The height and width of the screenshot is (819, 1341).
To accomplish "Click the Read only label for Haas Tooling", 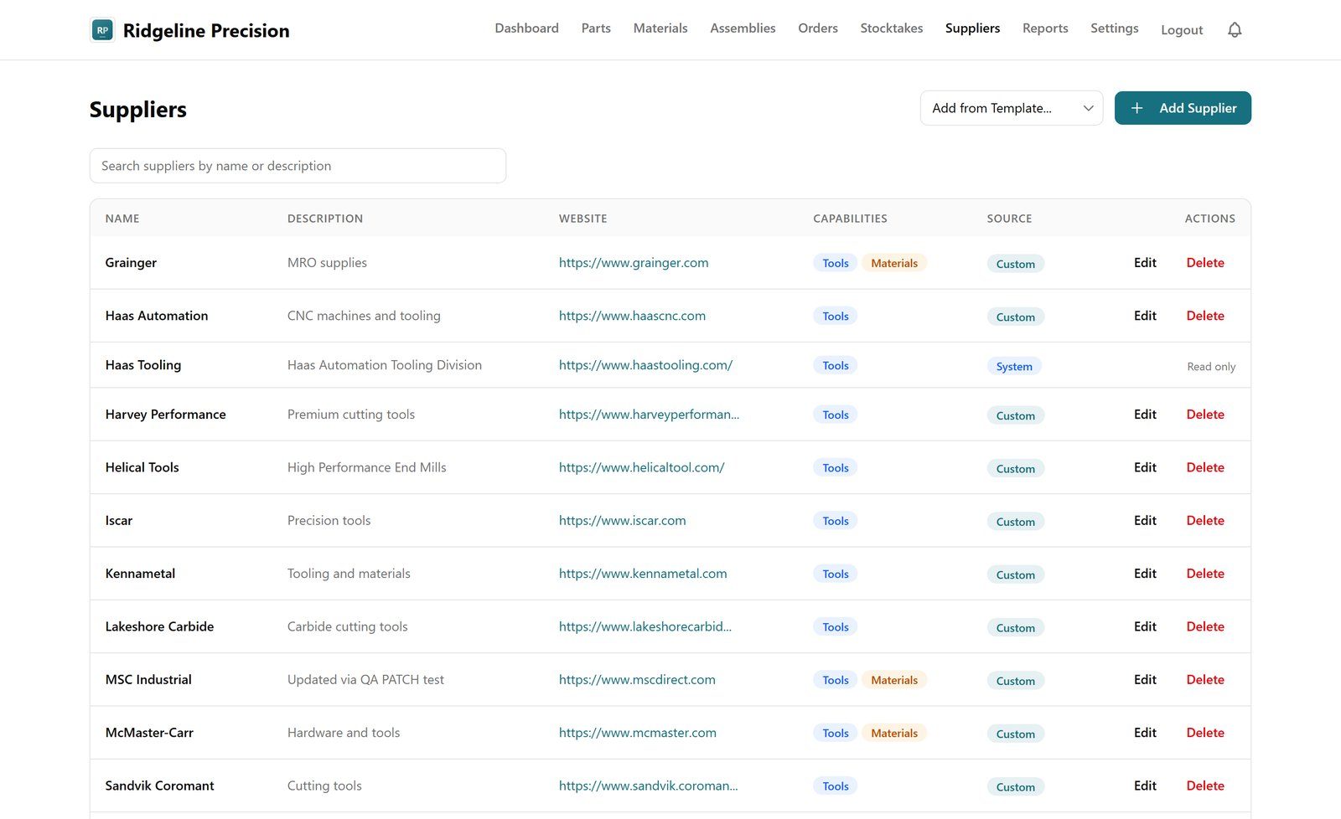I will (1211, 367).
